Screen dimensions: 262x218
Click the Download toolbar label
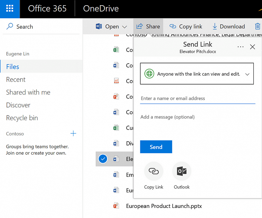coord(232,27)
